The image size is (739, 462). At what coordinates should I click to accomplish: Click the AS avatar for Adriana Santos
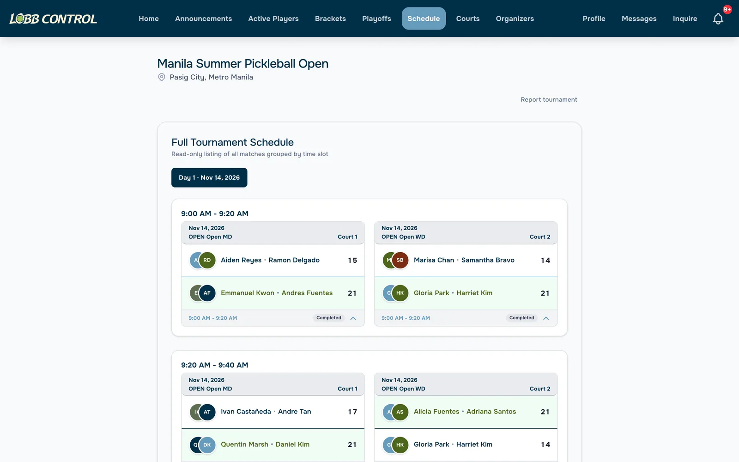[x=400, y=412]
